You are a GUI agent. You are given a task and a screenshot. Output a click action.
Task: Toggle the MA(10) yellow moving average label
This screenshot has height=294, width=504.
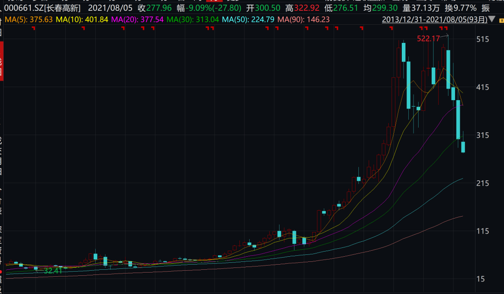click(82, 20)
